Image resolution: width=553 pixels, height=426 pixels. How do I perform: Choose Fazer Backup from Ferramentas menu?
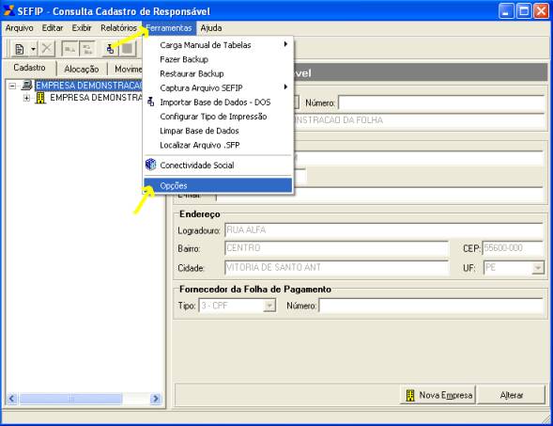[x=218, y=59]
